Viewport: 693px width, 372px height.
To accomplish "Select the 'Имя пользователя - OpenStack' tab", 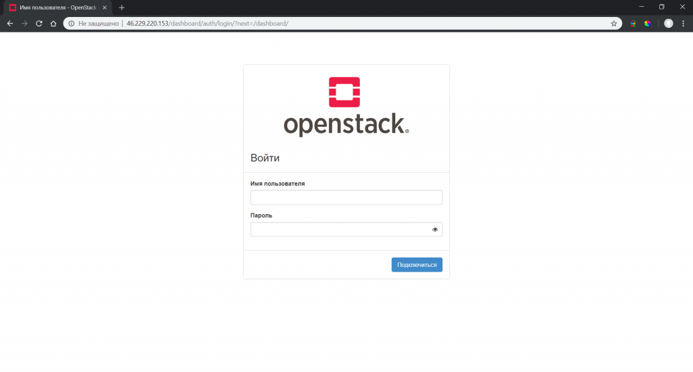I will pos(58,7).
